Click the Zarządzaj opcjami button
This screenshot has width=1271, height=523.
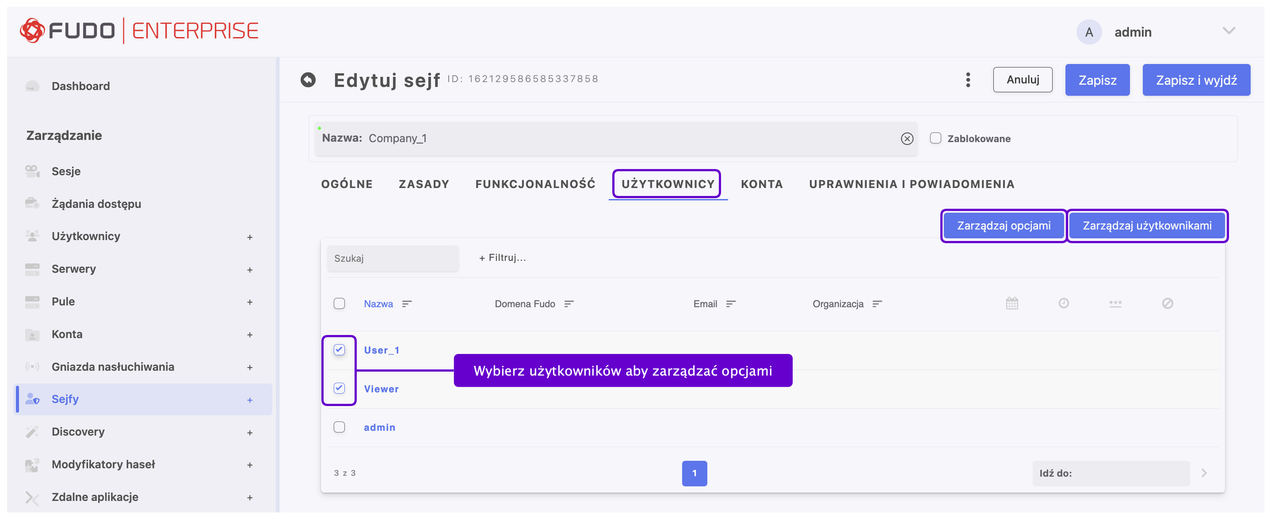1003,226
